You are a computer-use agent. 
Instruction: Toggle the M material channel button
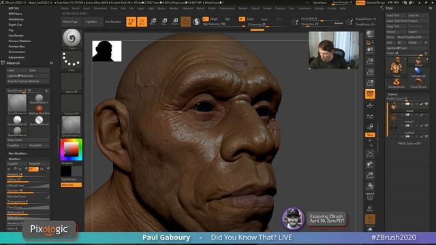click(x=242, y=19)
